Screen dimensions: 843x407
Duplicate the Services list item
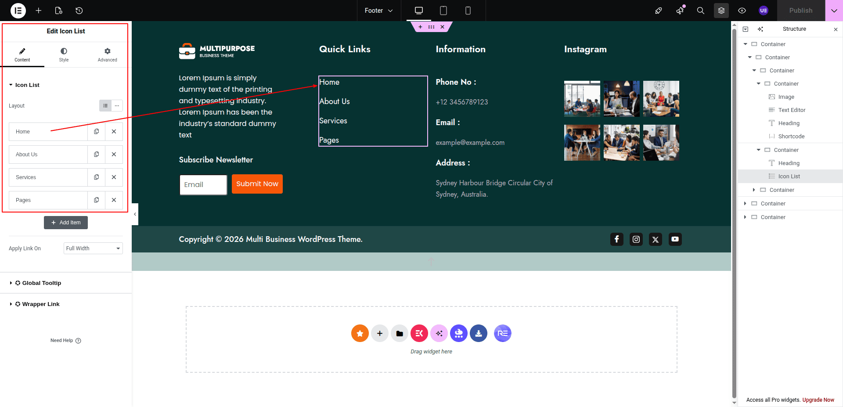click(97, 177)
